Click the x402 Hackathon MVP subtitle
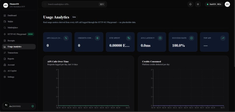235x112 pixels. click(x=17, y=7)
